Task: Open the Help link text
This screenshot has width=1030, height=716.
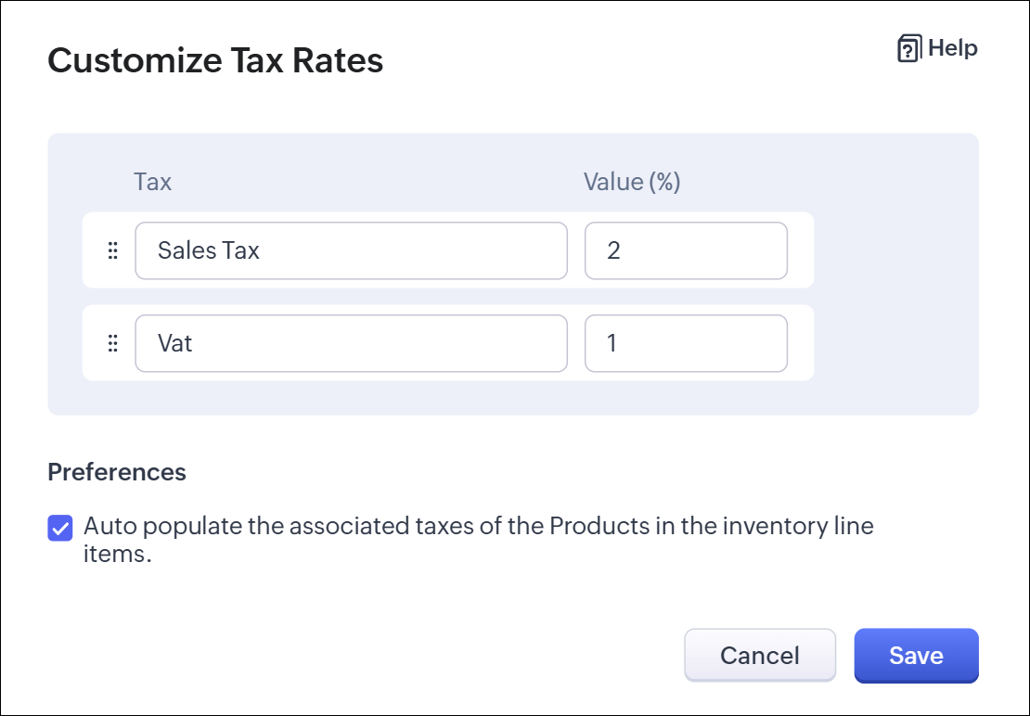Action: 952,48
